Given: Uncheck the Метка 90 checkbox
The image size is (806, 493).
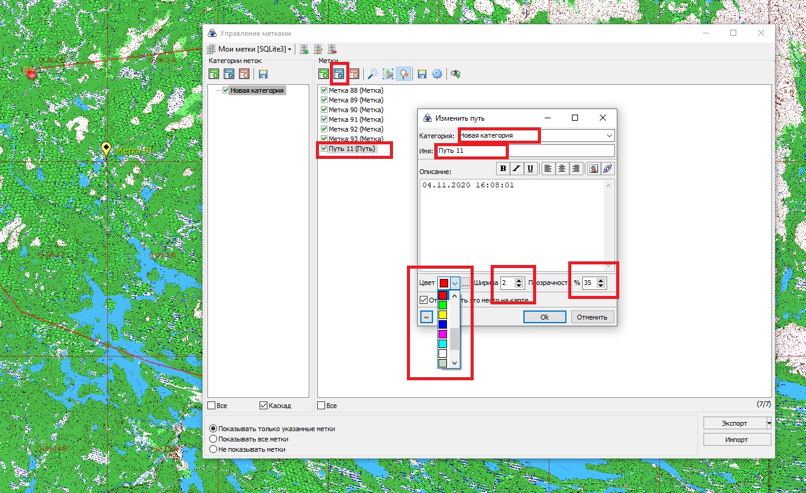Looking at the screenshot, I should (324, 110).
